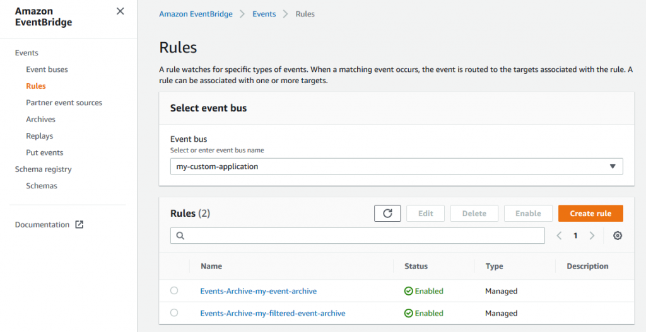Open Amazon EventBridge breadcrumb link

(x=196, y=14)
